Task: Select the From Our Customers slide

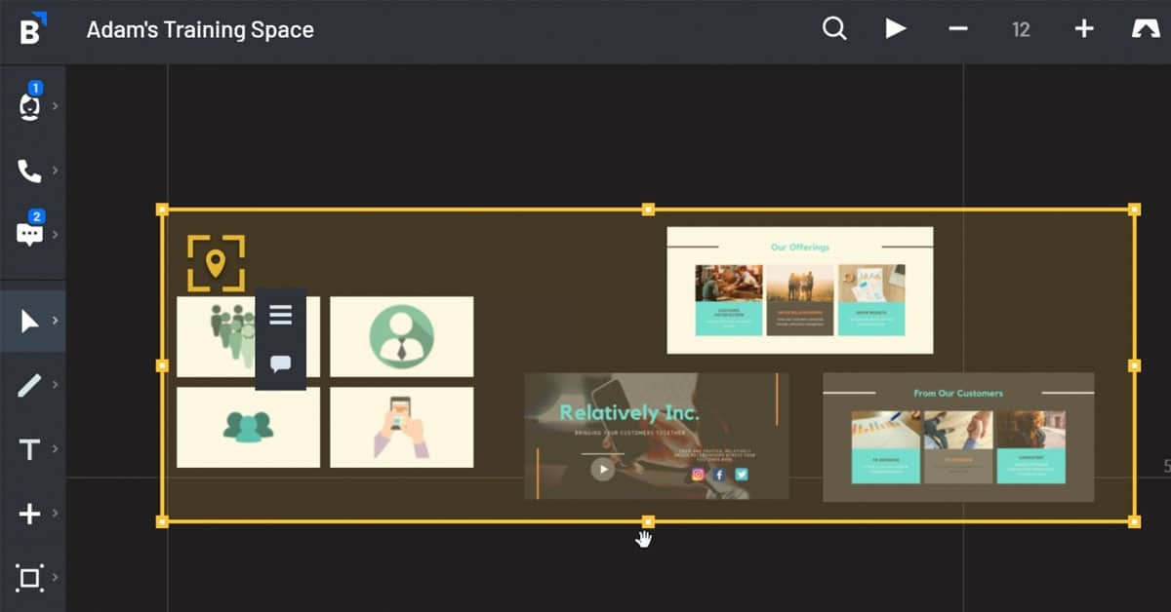Action: tap(958, 437)
